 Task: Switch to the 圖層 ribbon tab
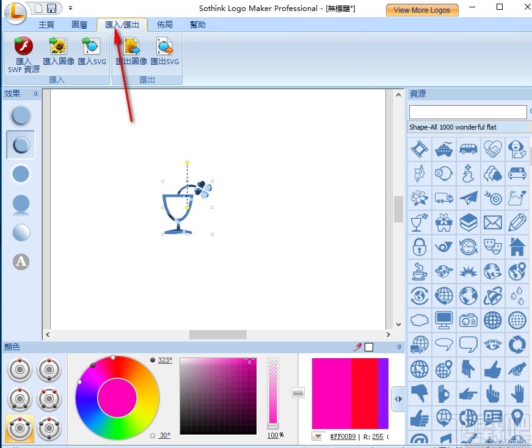coord(79,24)
